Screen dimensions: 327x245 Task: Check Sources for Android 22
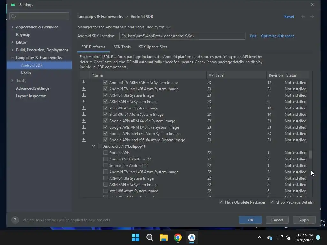(x=105, y=166)
